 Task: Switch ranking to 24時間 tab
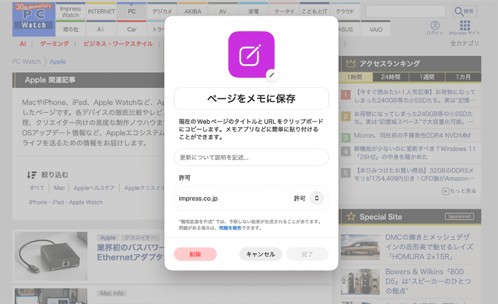[391, 77]
